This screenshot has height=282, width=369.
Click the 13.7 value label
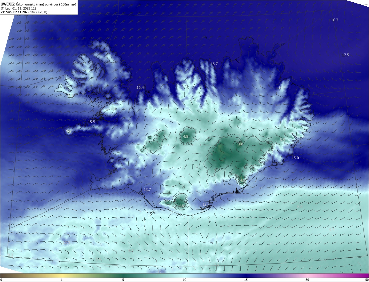coord(147,189)
